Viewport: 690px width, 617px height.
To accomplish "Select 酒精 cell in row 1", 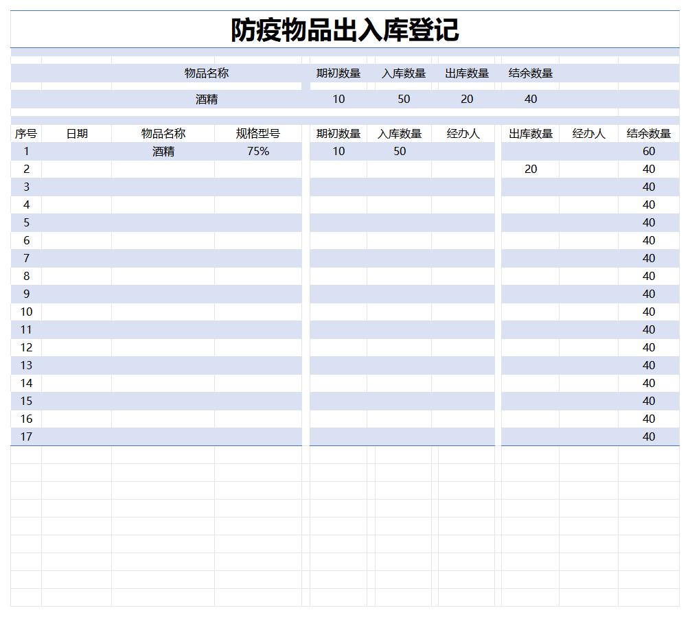I will (x=163, y=151).
